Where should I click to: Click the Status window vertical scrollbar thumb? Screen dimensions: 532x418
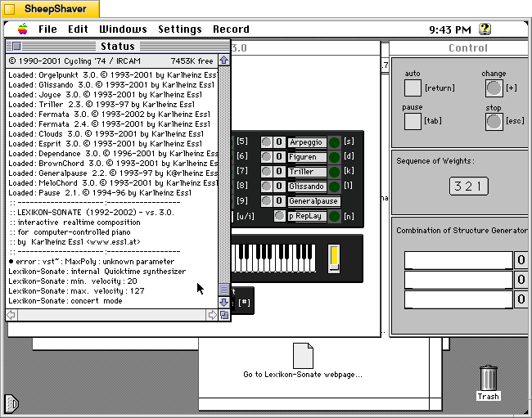point(224,290)
